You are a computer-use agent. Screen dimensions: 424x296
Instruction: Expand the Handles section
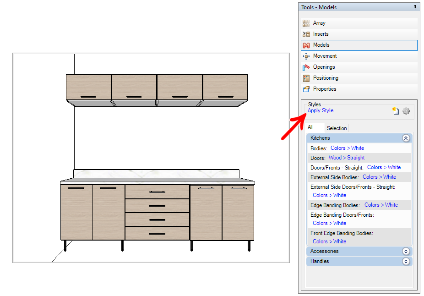coord(406,261)
